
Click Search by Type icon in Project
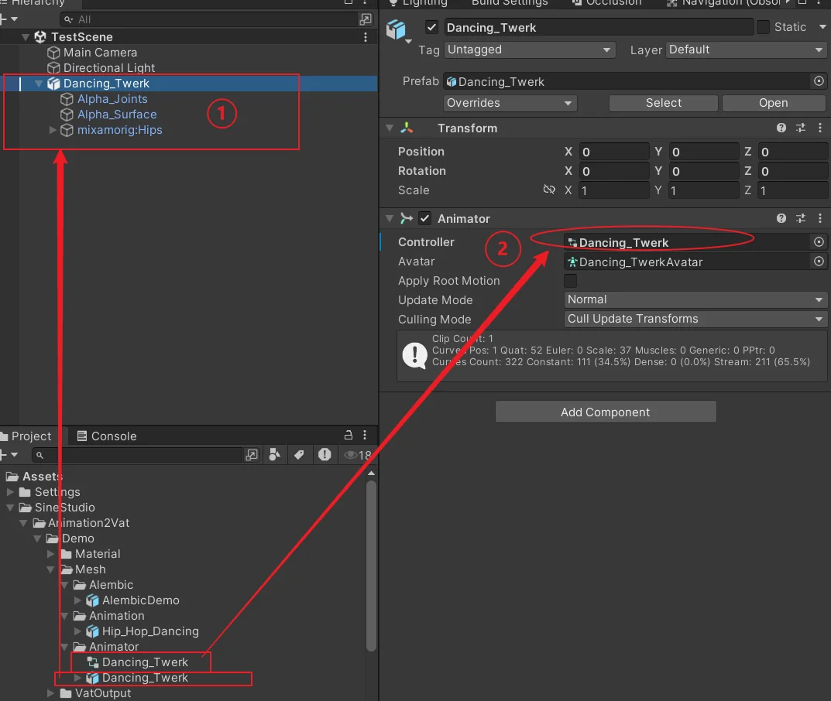point(274,455)
